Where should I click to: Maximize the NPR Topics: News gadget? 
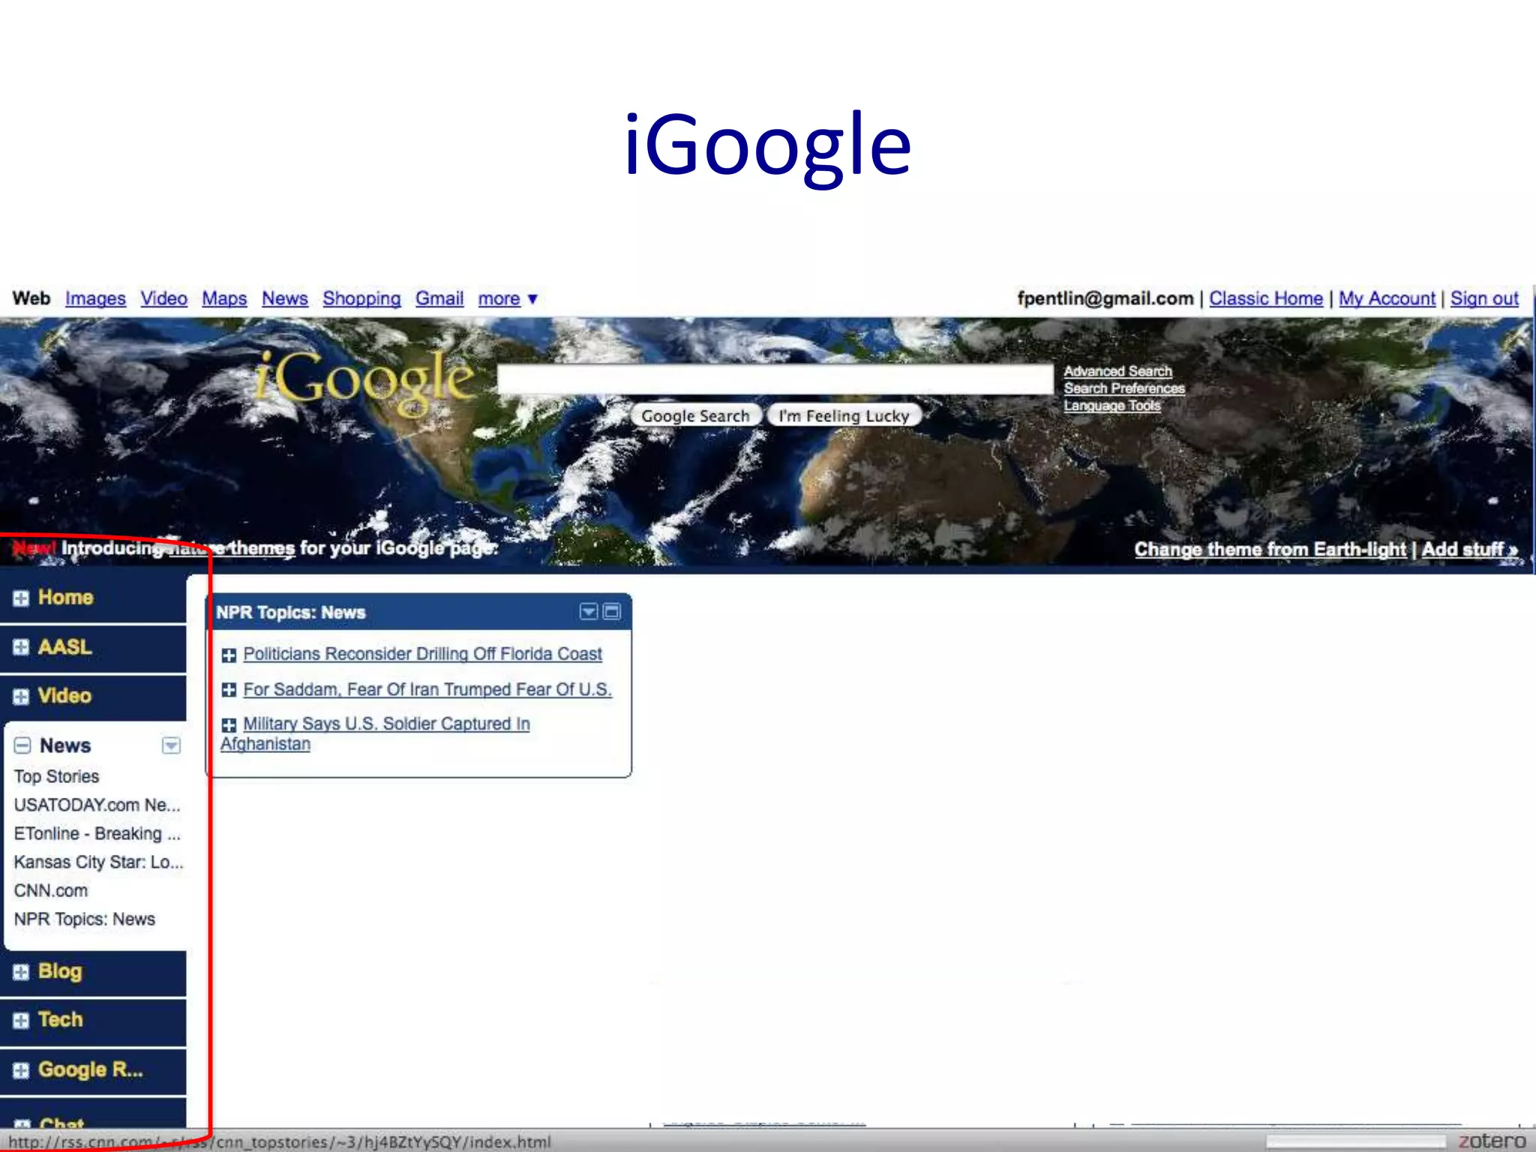612,612
